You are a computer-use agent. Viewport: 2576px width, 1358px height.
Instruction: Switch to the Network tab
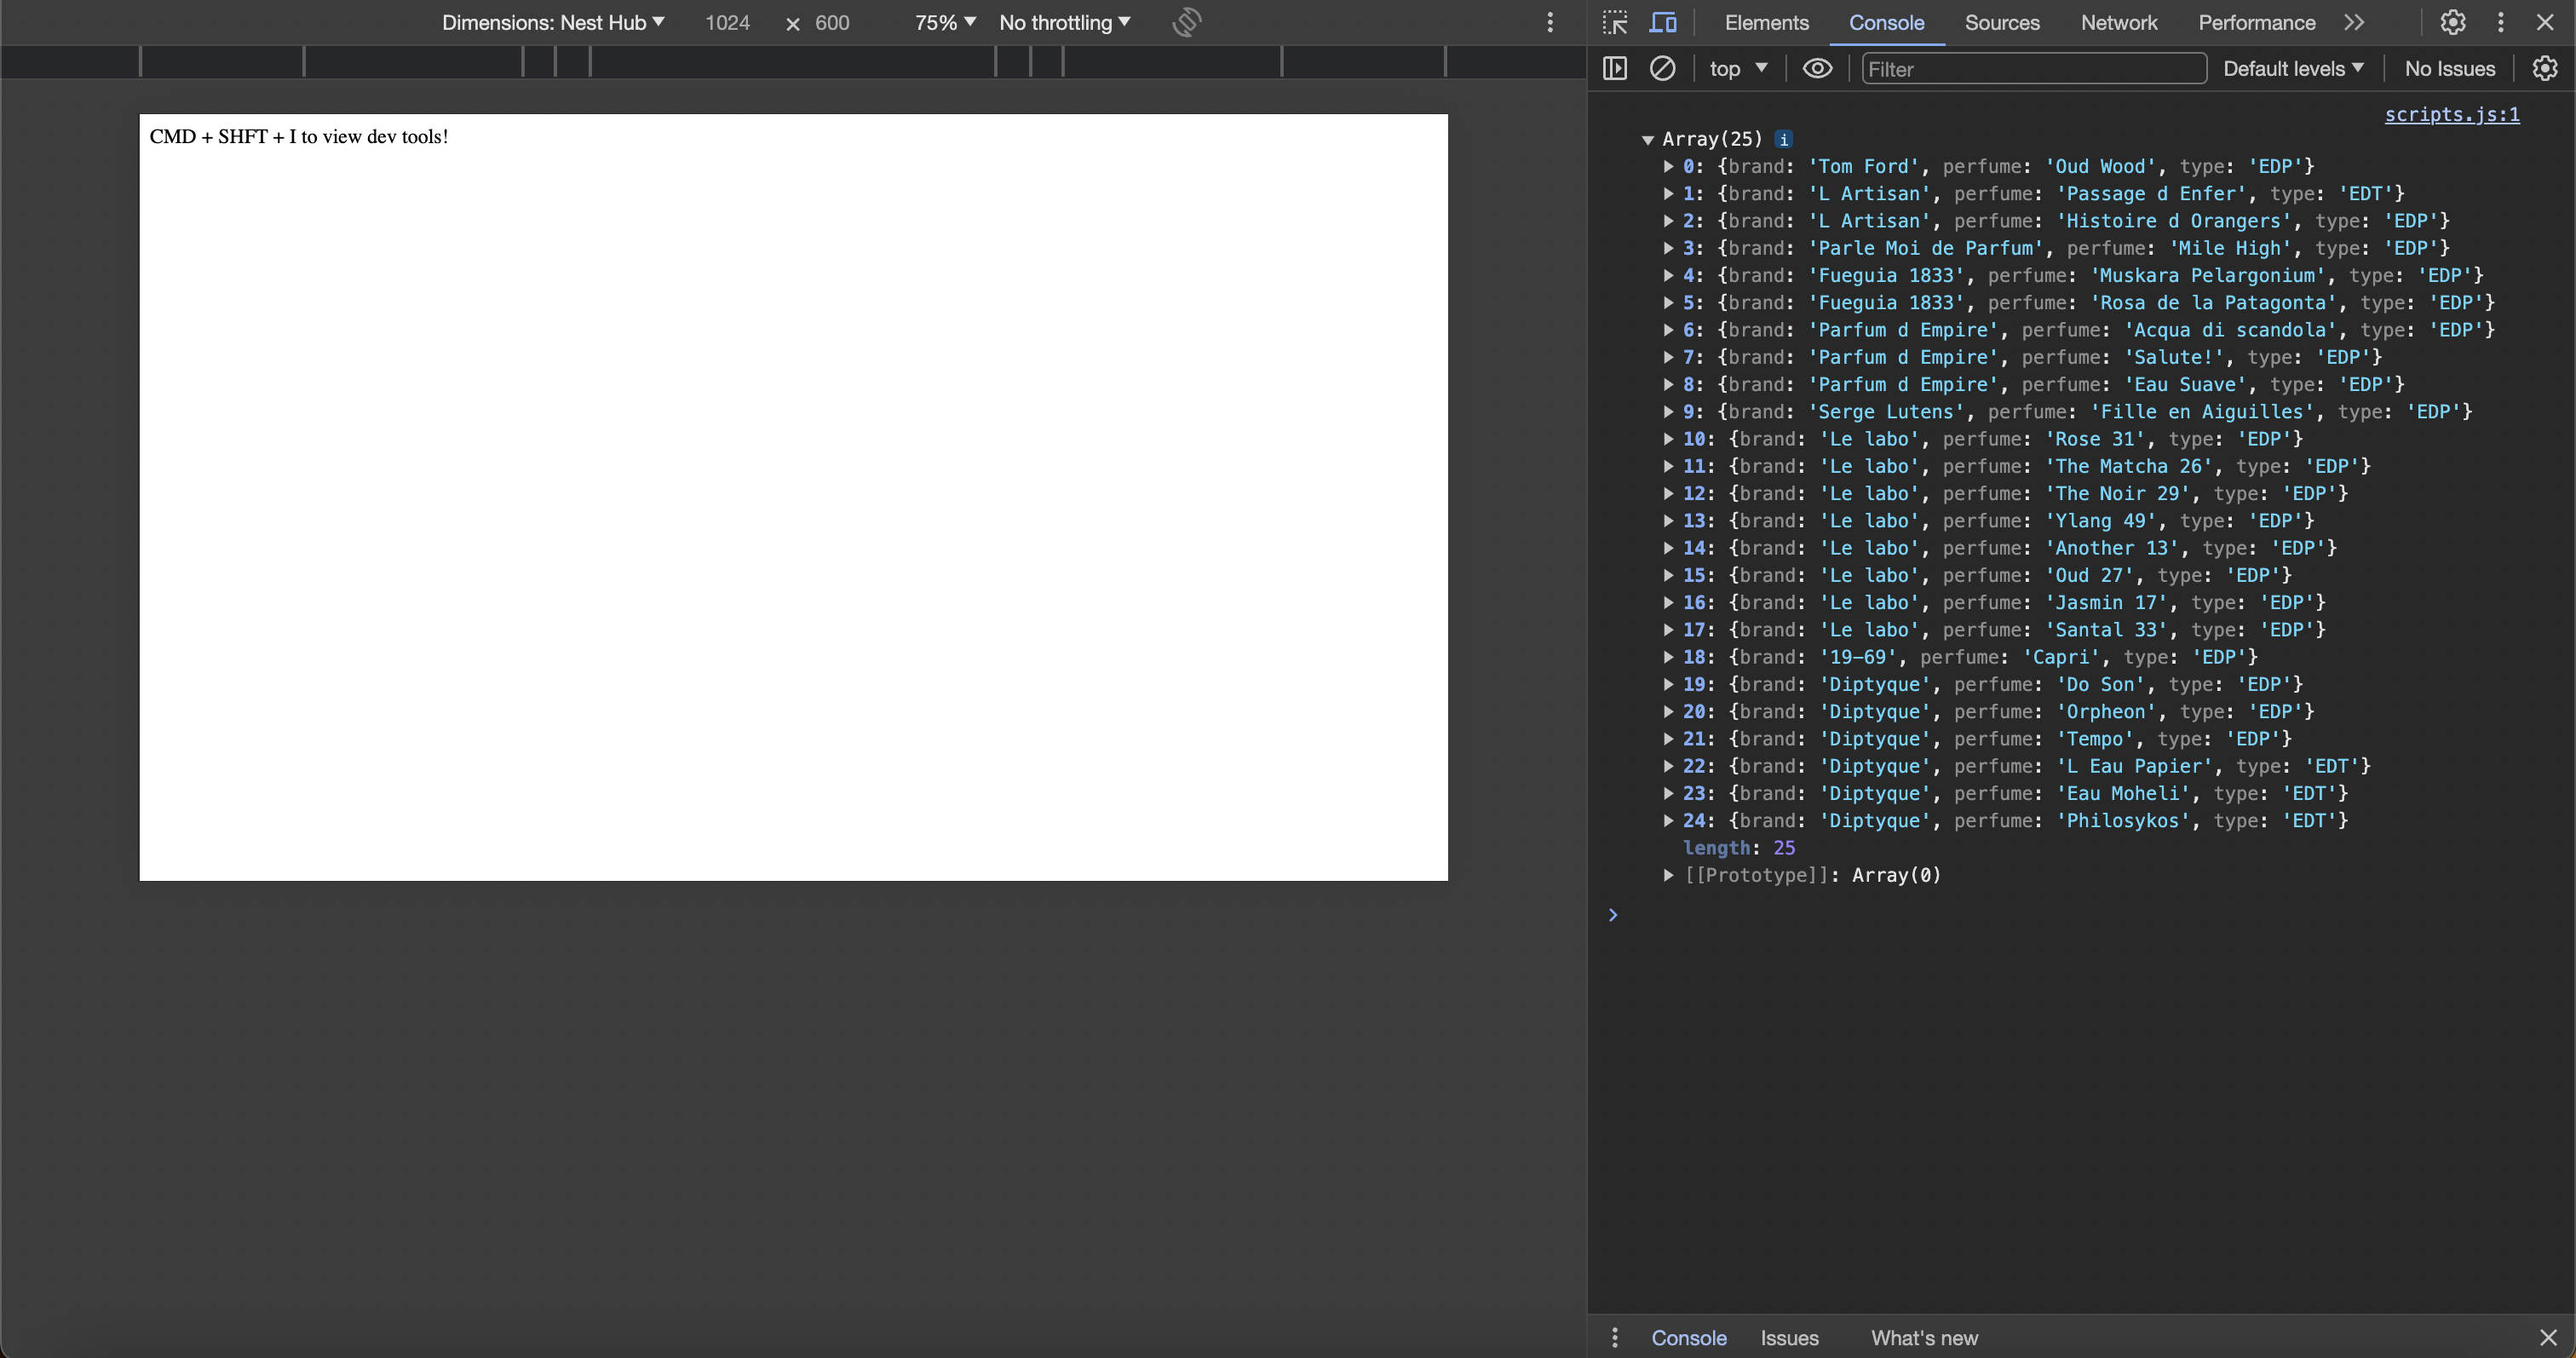pyautogui.click(x=2118, y=22)
